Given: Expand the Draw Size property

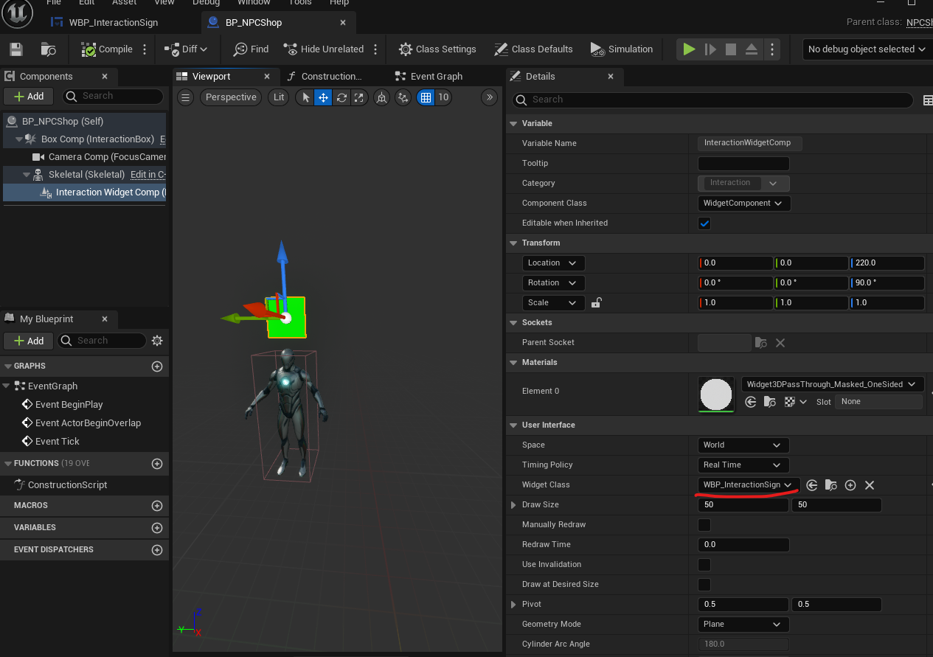Looking at the screenshot, I should coord(514,505).
